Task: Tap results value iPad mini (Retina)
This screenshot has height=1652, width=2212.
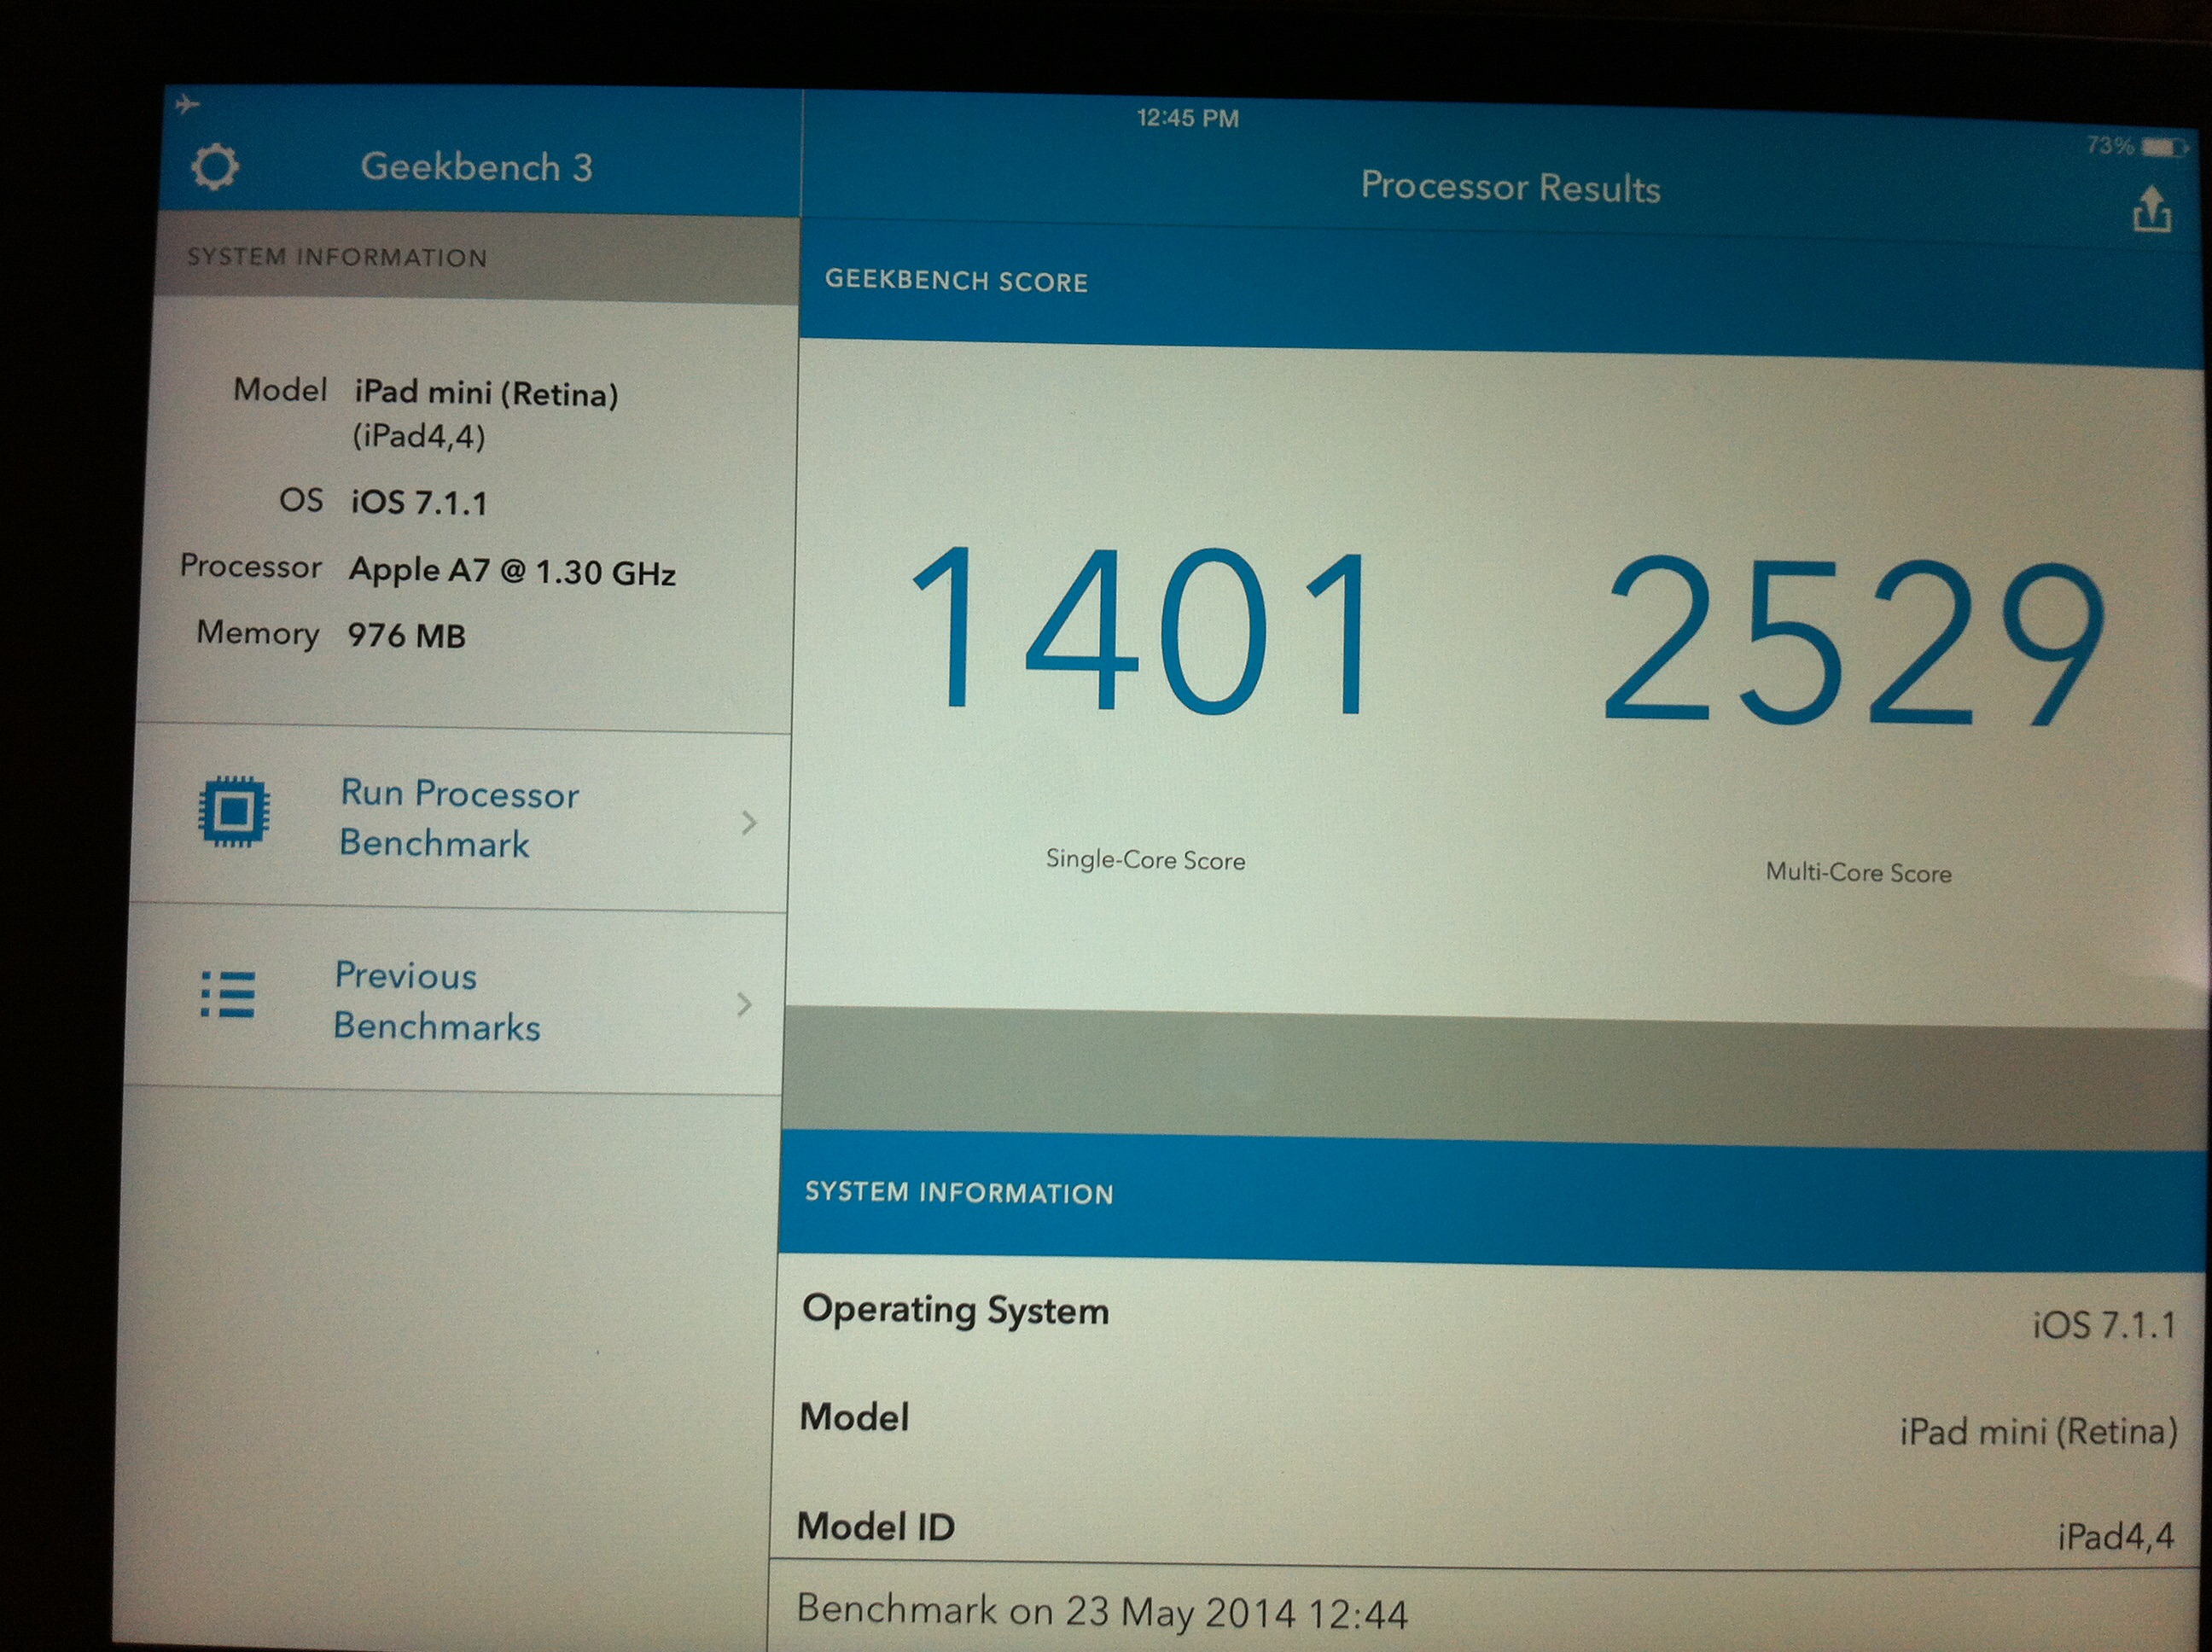Action: [2038, 1432]
